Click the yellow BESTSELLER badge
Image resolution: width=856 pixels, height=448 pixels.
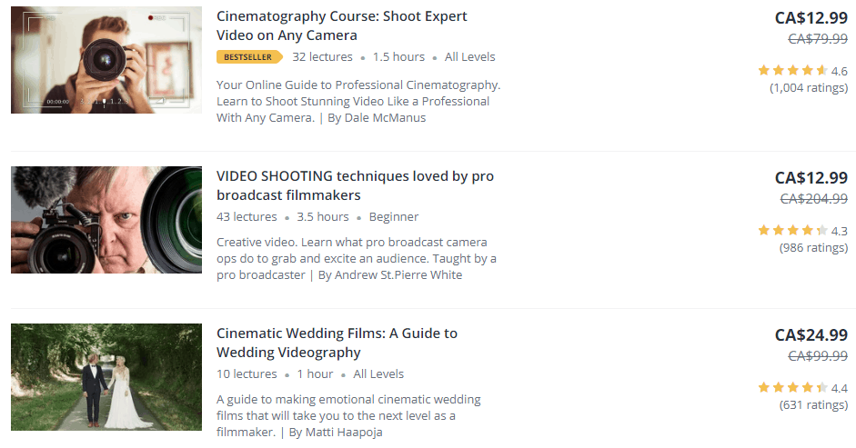(249, 56)
